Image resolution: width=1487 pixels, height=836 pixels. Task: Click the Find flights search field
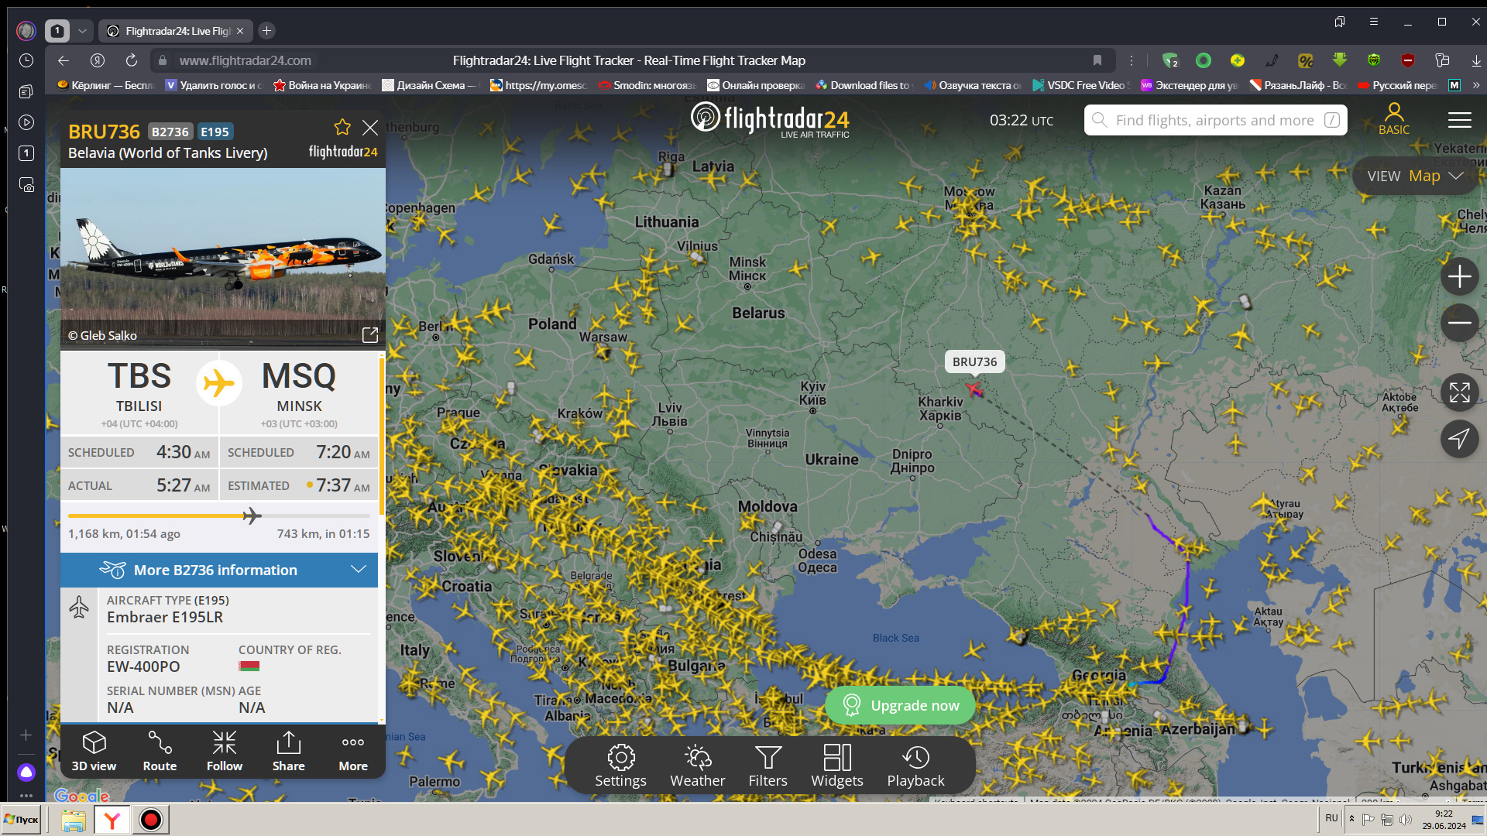[x=1214, y=120]
